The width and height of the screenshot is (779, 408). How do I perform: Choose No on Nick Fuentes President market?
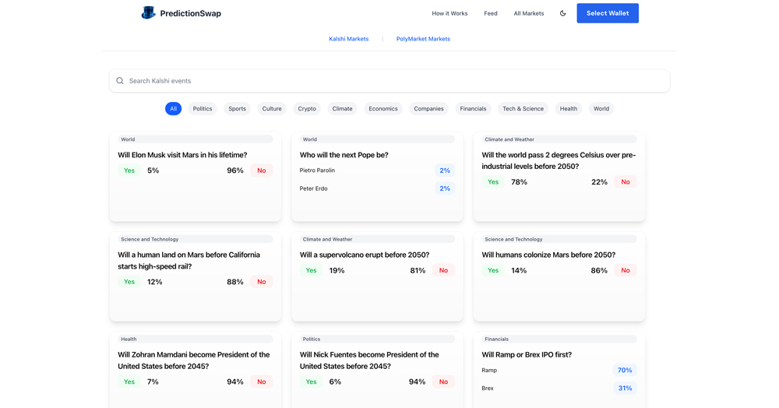point(443,382)
